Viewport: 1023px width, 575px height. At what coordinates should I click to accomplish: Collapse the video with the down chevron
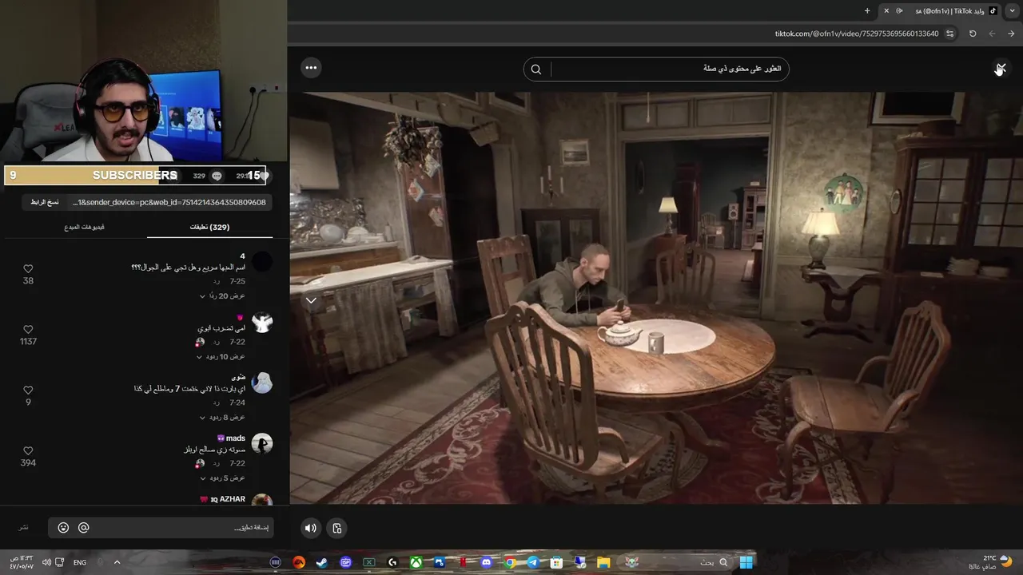311,300
